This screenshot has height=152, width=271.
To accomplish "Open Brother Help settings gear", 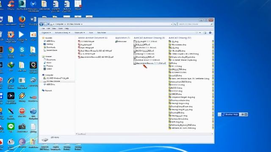I will pyautogui.click(x=243, y=114).
